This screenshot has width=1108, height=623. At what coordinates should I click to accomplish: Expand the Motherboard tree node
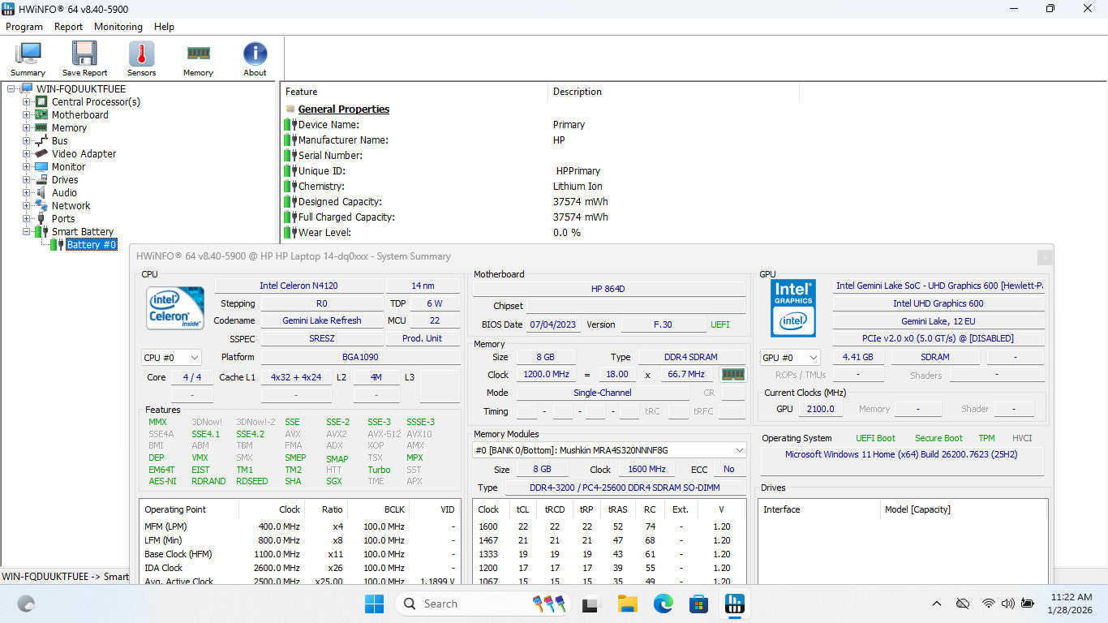pyautogui.click(x=27, y=115)
